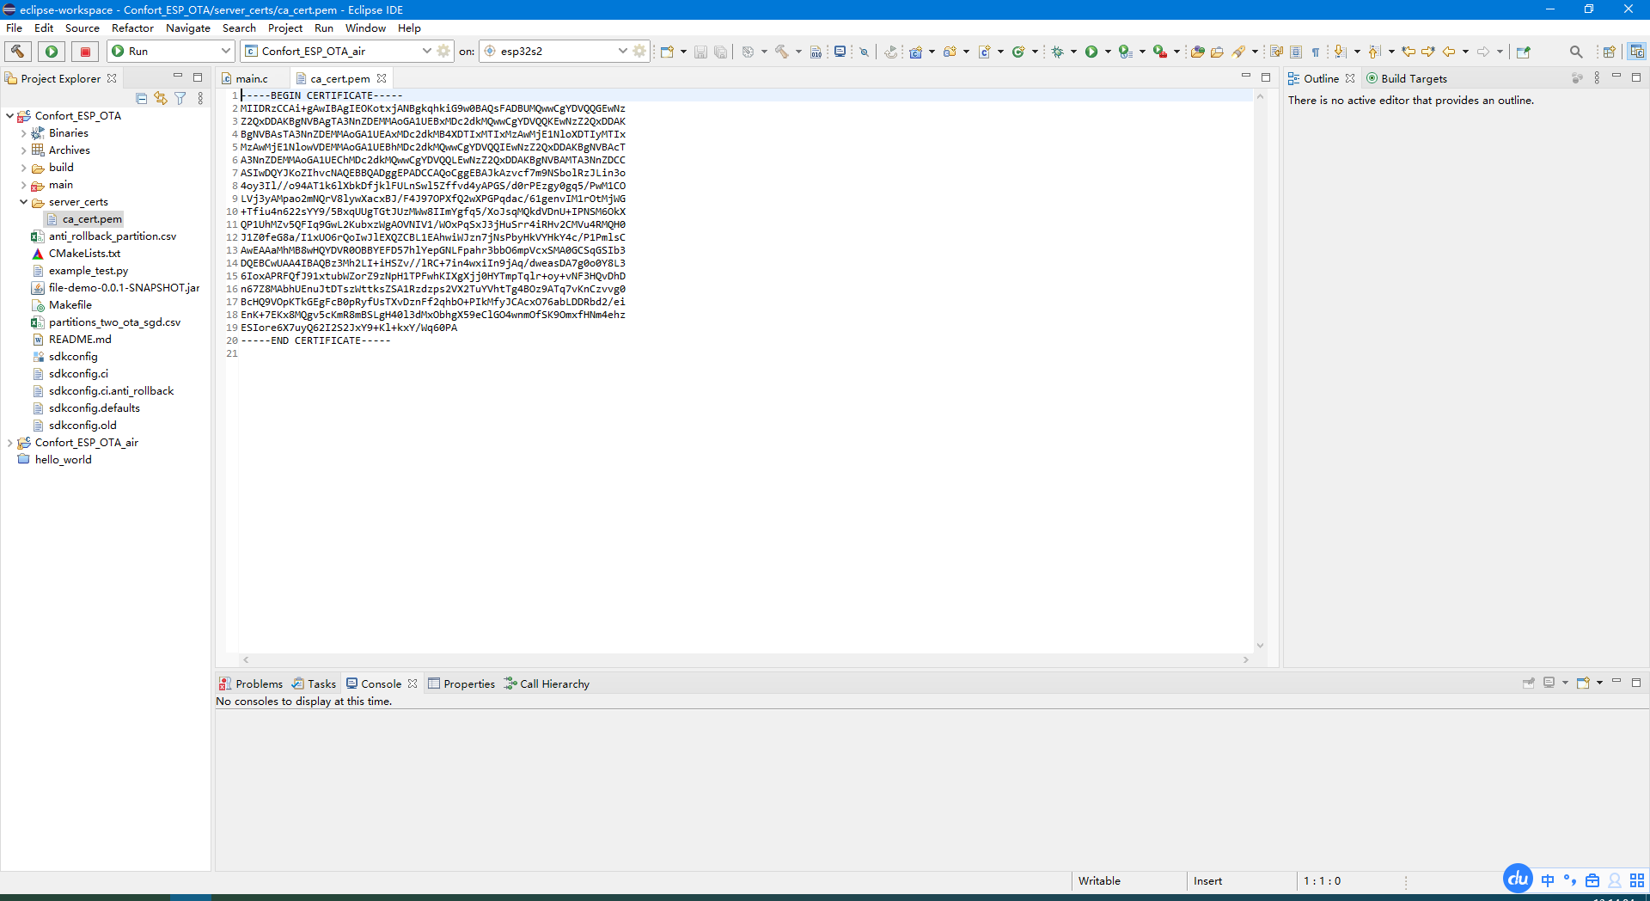
Task: Open the New wizard dropdown arrow
Action: coord(683,52)
